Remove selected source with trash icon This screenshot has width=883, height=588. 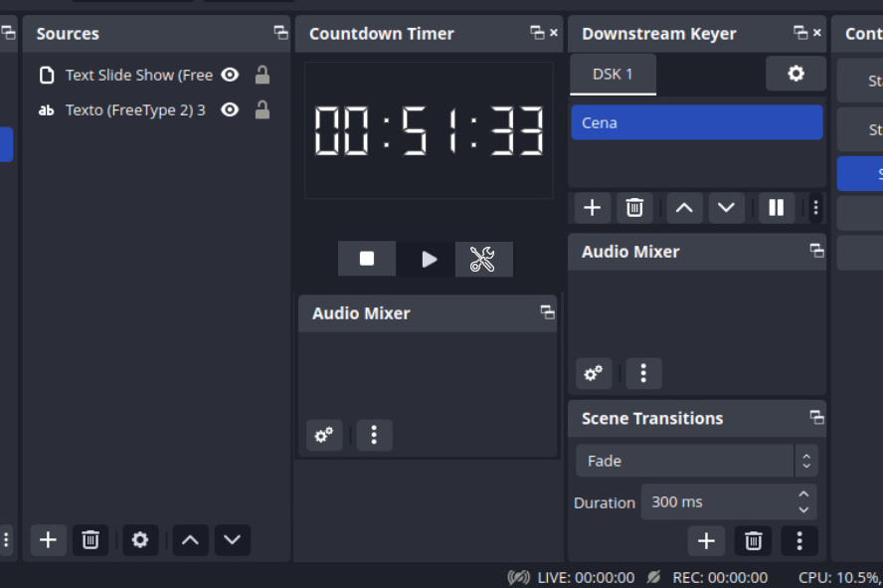pos(90,540)
